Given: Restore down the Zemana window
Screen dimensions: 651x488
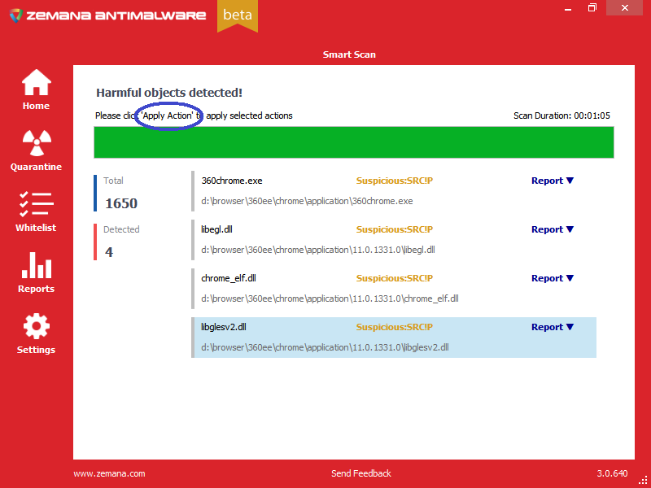Looking at the screenshot, I should [x=592, y=7].
